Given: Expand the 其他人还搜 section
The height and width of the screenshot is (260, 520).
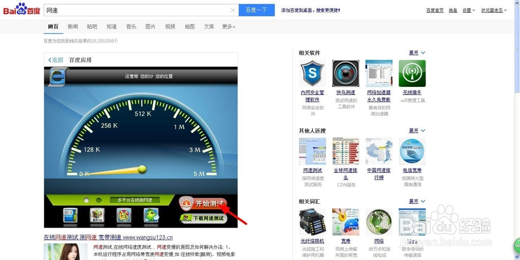Looking at the screenshot, I should [x=417, y=131].
